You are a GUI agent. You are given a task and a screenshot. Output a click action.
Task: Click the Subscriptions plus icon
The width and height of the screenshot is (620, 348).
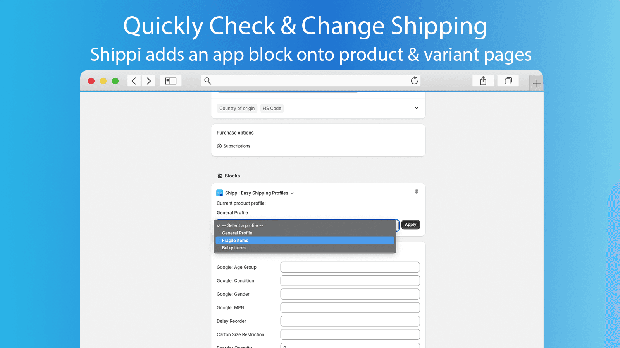(x=220, y=146)
